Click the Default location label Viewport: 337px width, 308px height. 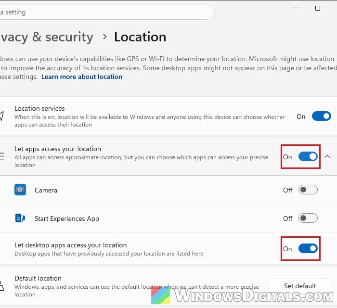pyautogui.click(x=38, y=278)
